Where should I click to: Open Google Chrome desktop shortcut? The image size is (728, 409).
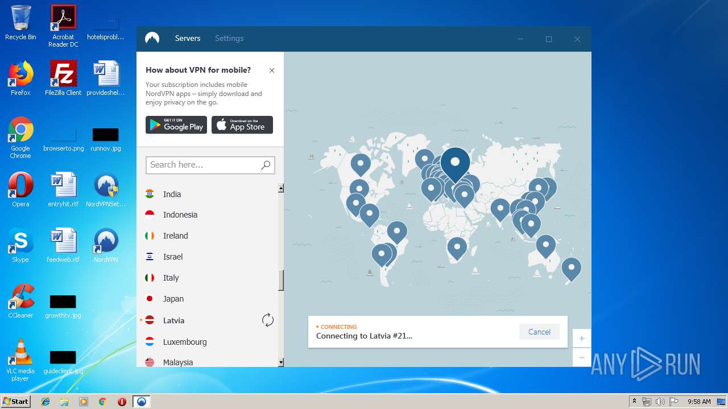(x=20, y=137)
